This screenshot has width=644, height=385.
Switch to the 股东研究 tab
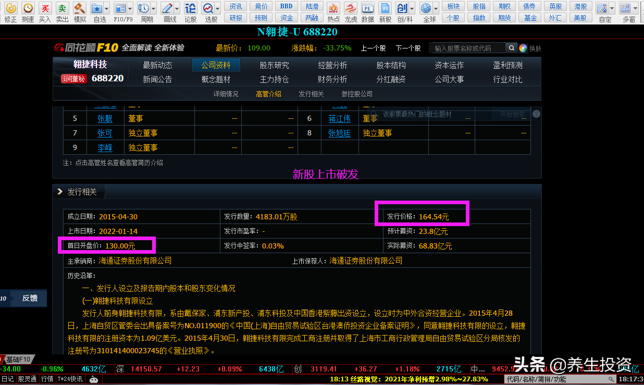click(x=274, y=65)
